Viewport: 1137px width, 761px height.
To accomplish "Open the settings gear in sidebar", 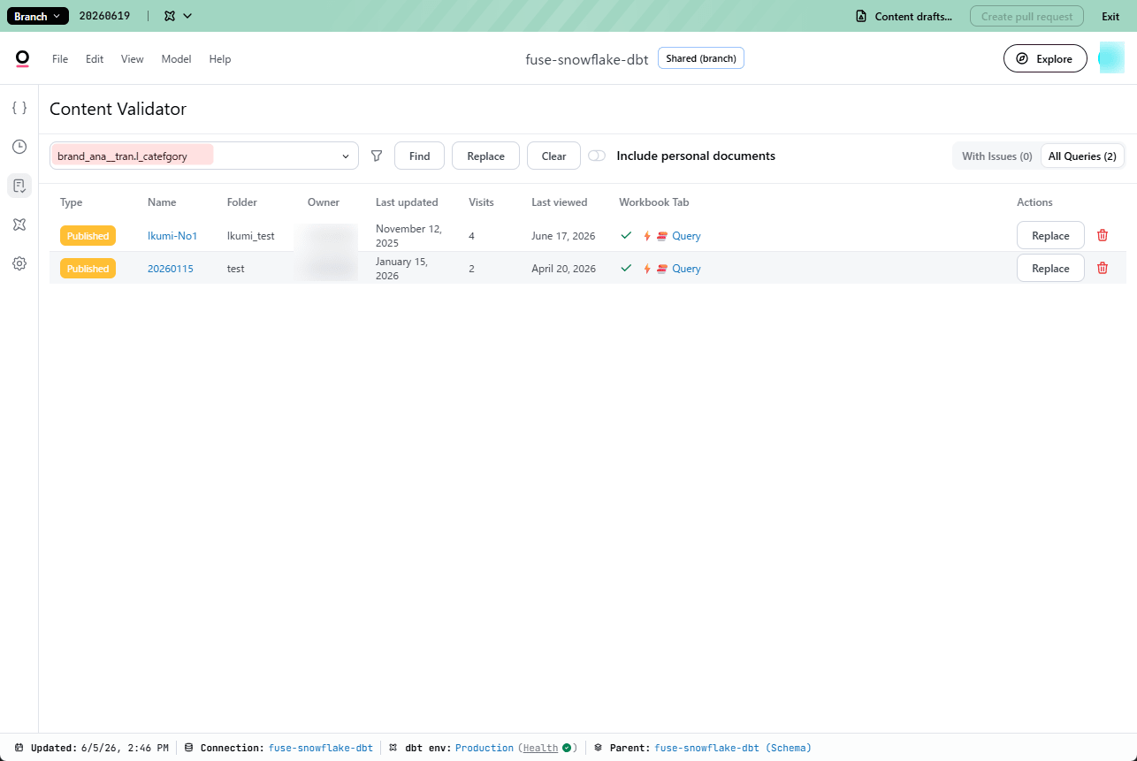I will coord(19,263).
